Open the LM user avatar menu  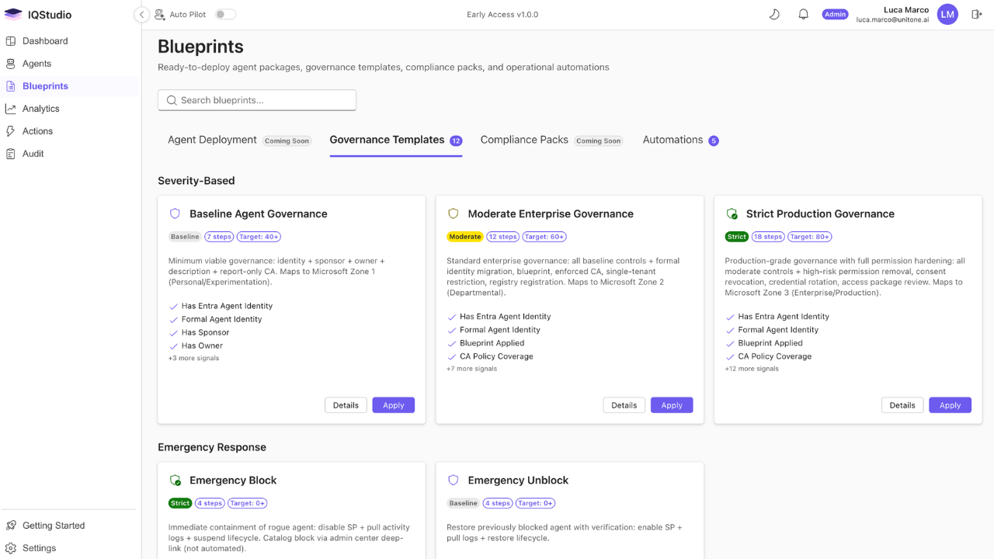pyautogui.click(x=947, y=14)
